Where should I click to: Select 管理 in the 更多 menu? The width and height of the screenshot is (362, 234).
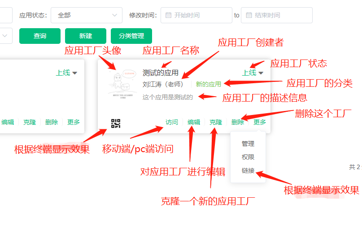coord(248,144)
